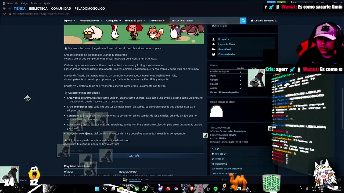344x193 pixels.
Task: Open the YouTube link
Action: click(x=218, y=154)
